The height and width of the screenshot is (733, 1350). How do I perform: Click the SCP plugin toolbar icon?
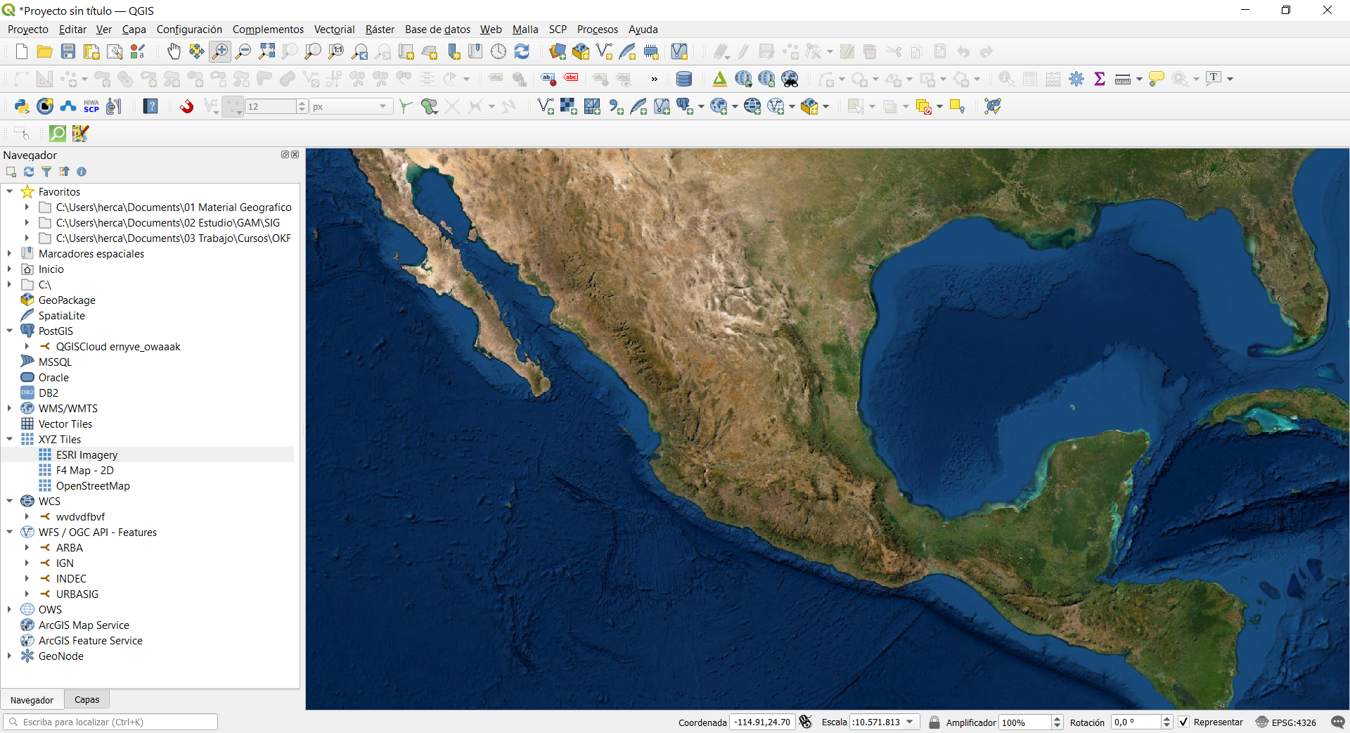[x=91, y=106]
